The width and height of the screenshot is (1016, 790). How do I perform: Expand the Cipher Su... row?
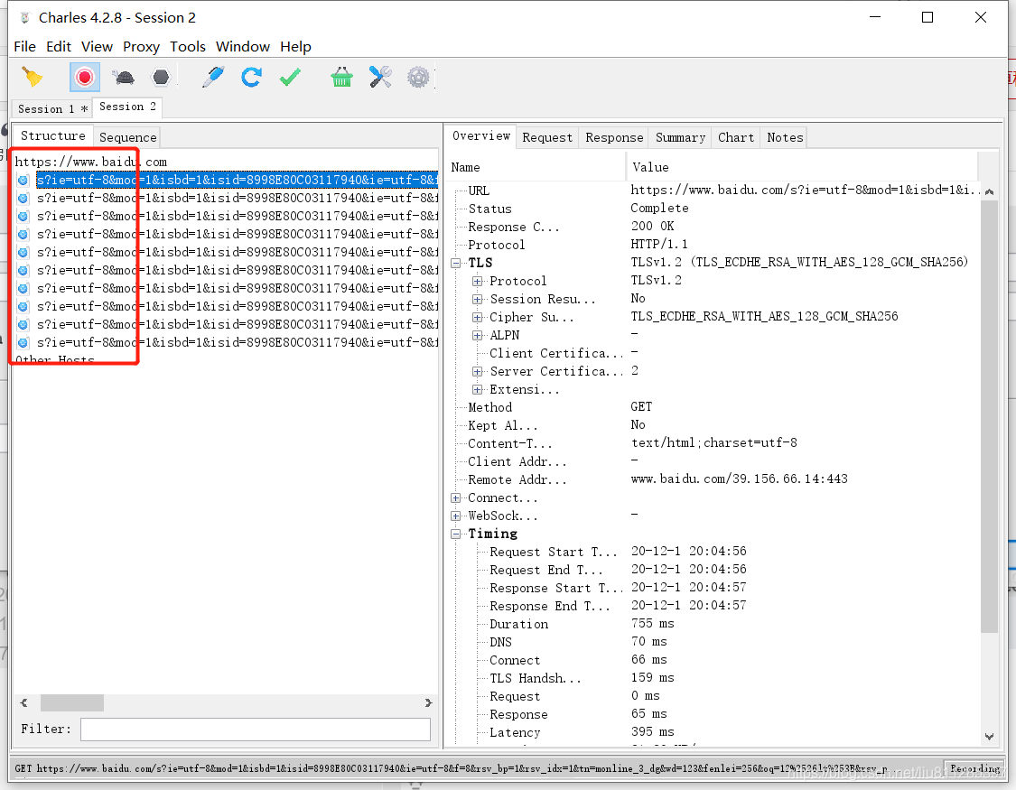click(477, 317)
